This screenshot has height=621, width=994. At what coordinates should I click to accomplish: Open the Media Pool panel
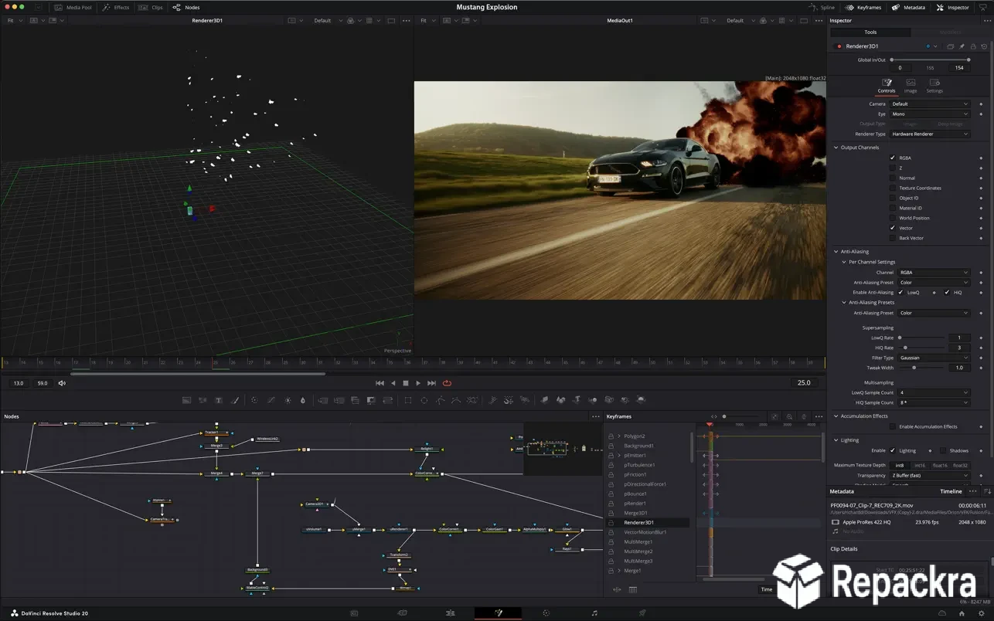click(x=73, y=7)
